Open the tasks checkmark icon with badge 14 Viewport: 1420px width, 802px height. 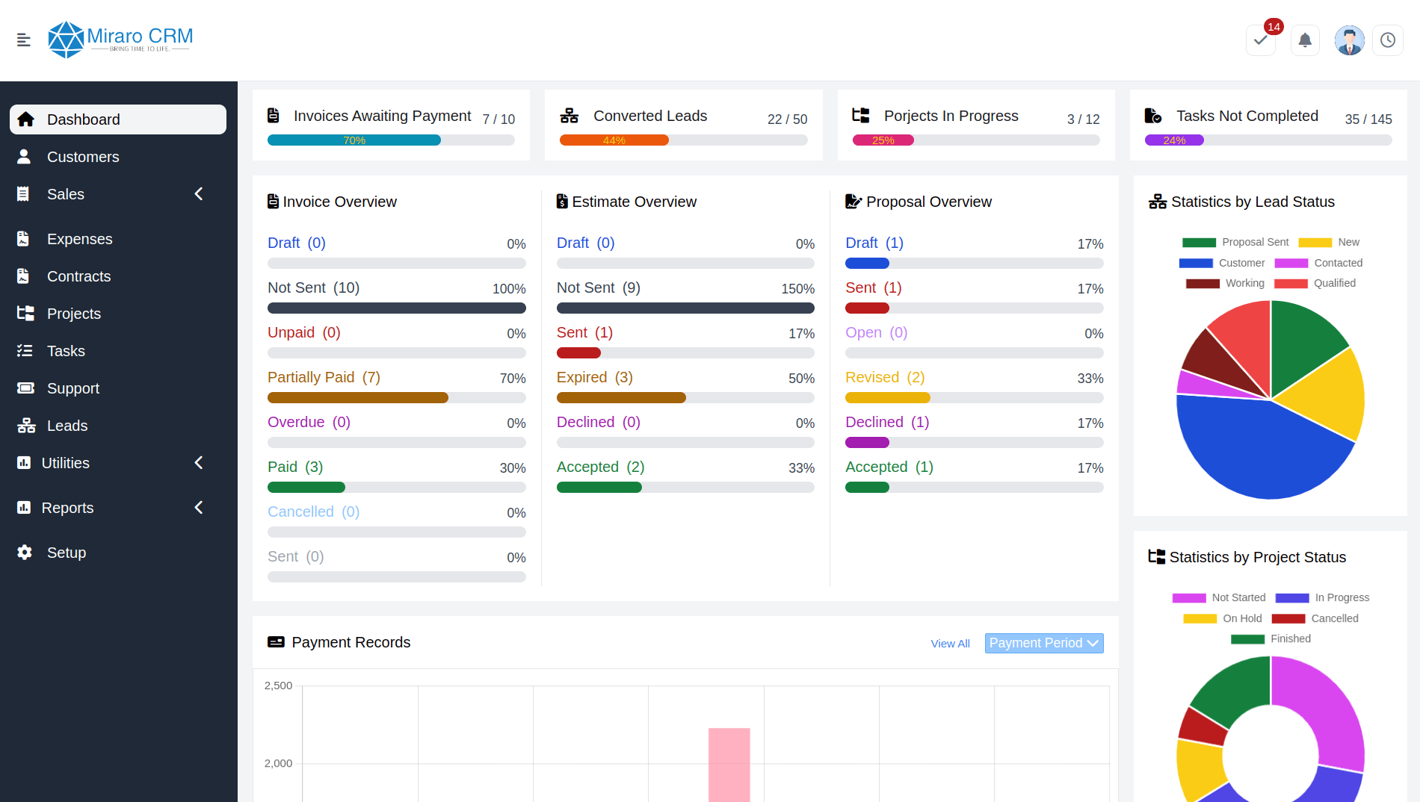point(1261,40)
